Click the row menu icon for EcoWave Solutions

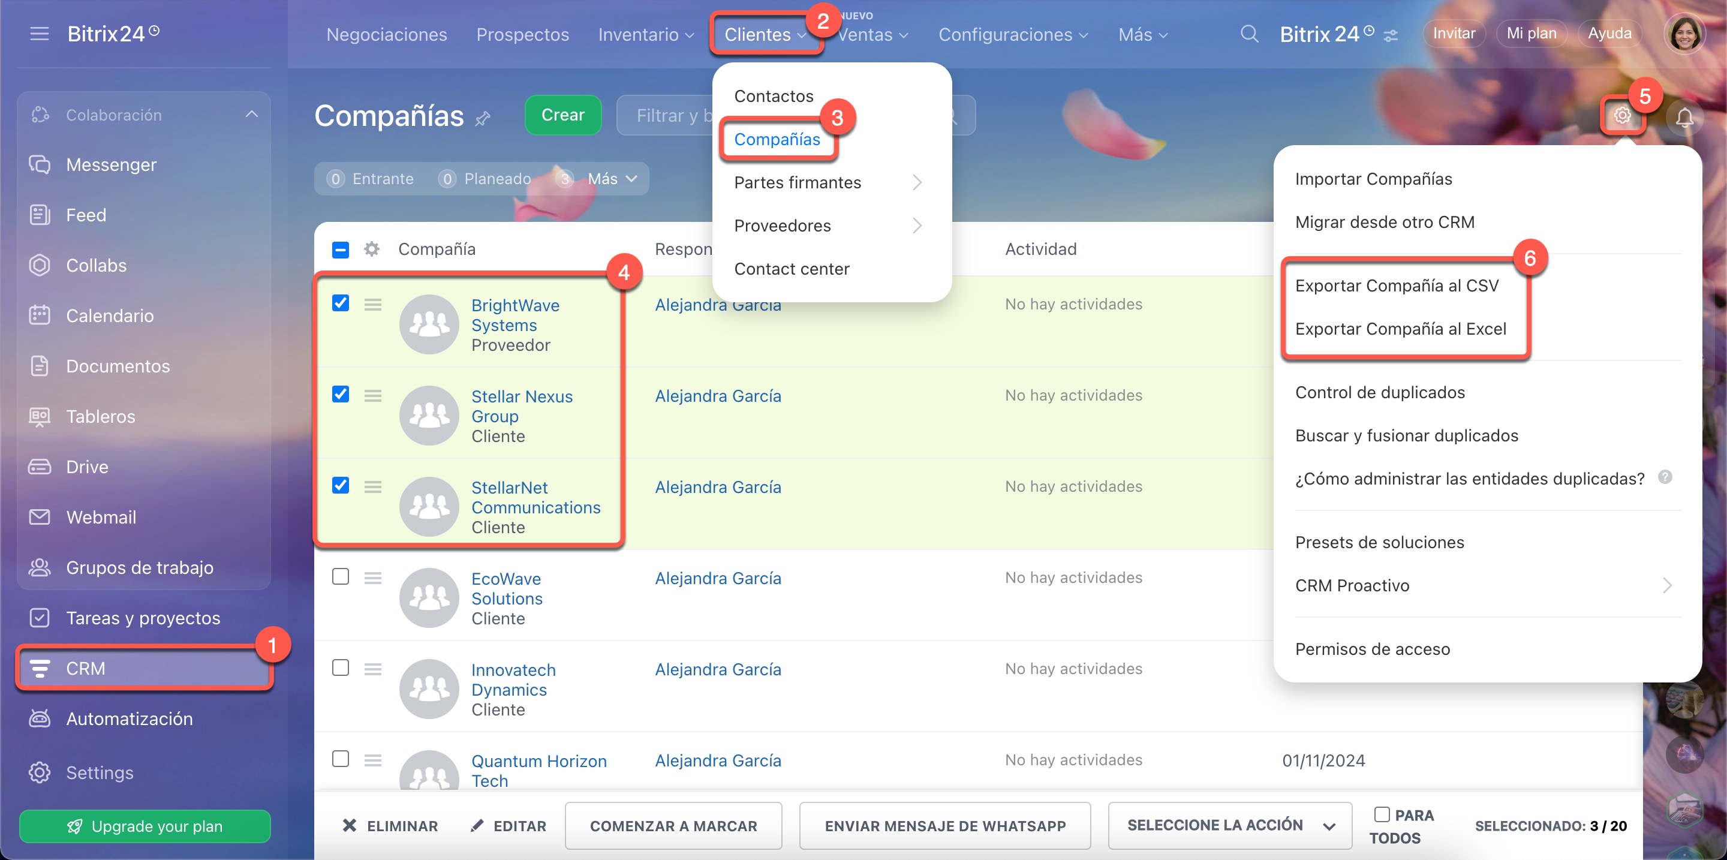[373, 578]
